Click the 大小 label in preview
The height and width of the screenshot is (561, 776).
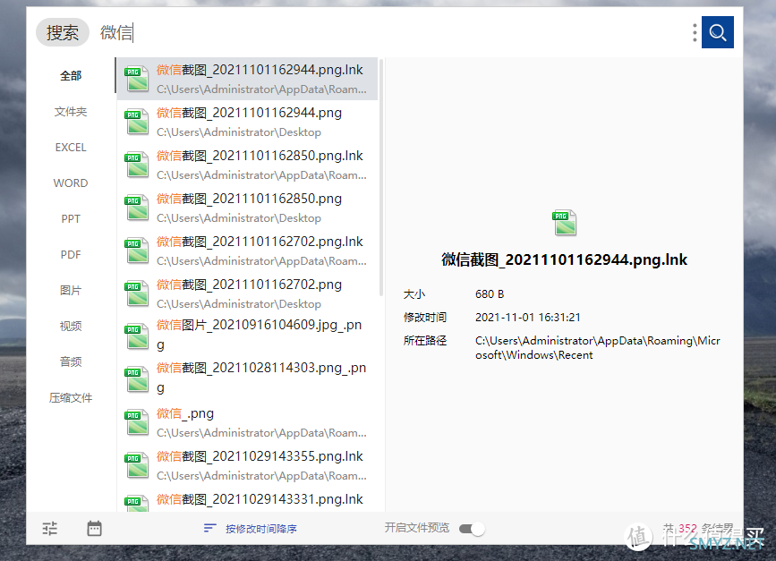coord(414,294)
